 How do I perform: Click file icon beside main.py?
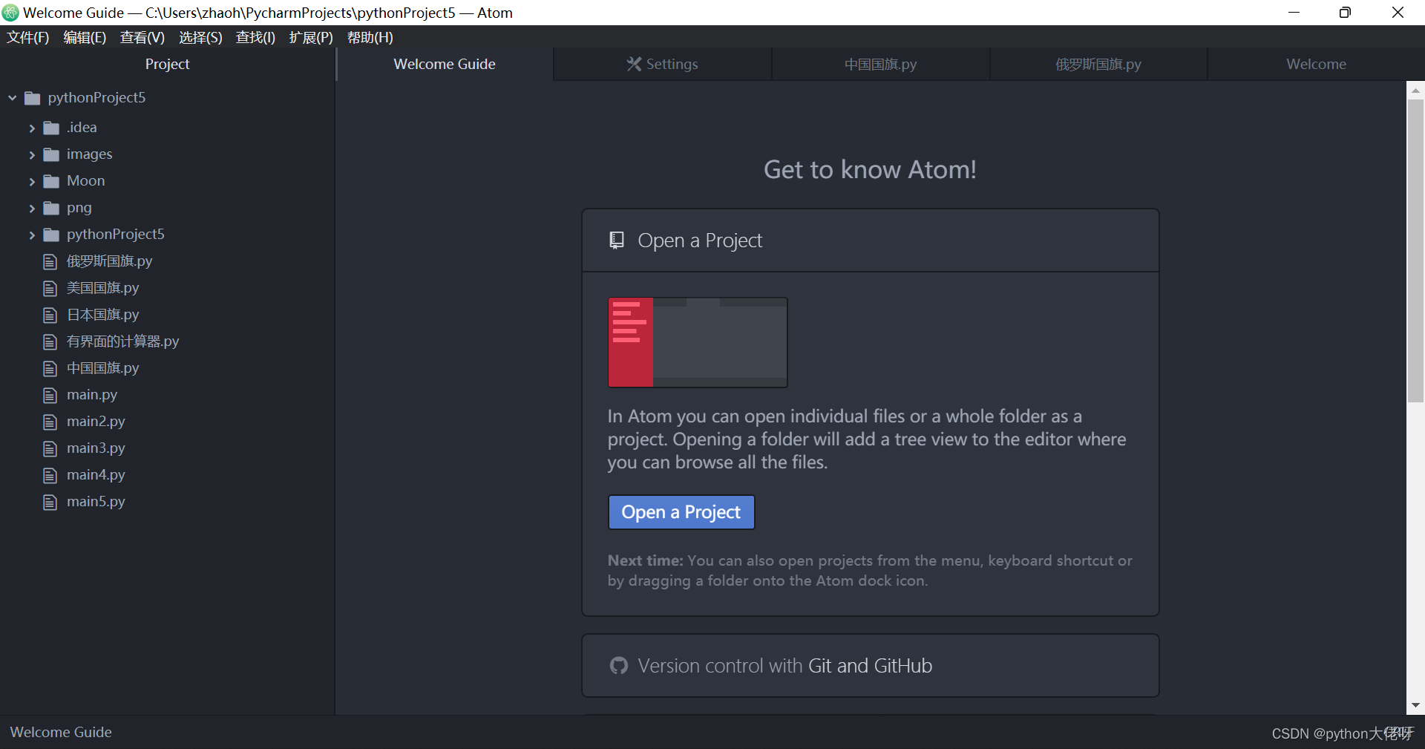click(50, 395)
